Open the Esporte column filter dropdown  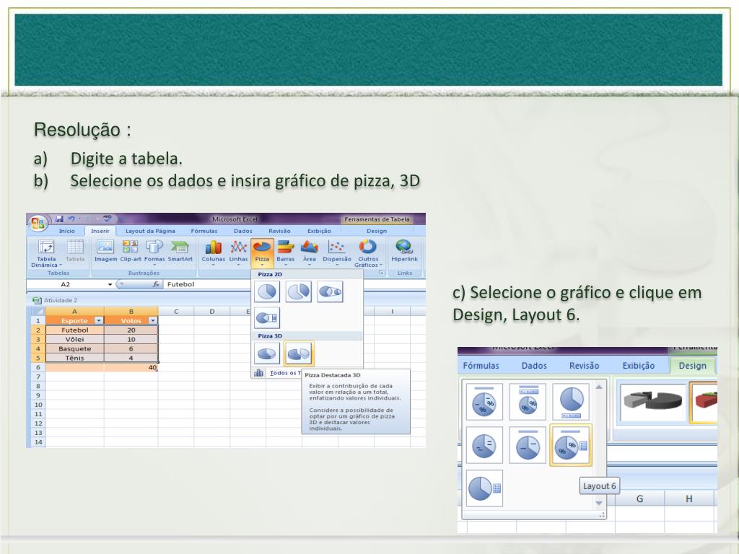click(98, 321)
